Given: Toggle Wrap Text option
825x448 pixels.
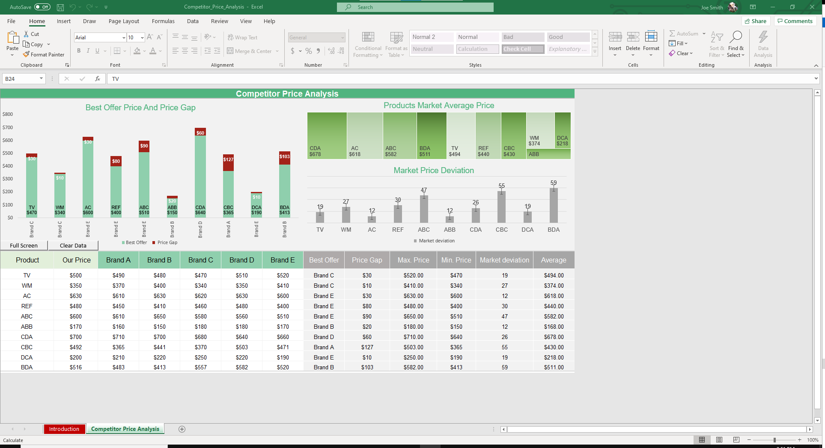Looking at the screenshot, I should (x=242, y=38).
